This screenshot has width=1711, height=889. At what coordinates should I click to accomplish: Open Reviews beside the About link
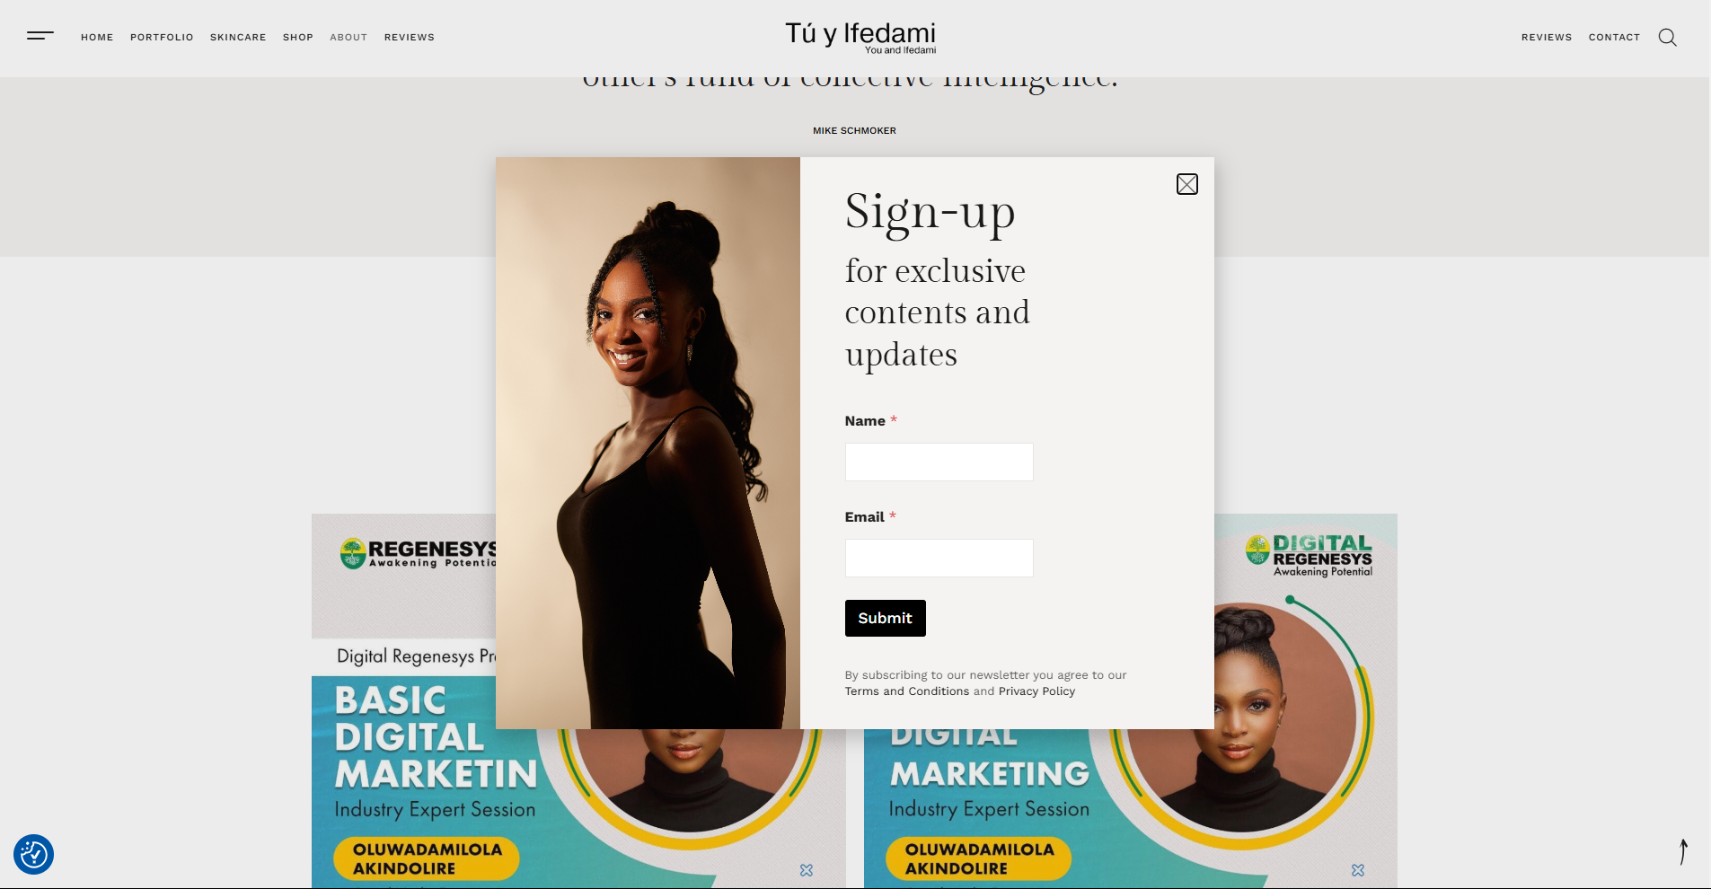pos(410,37)
